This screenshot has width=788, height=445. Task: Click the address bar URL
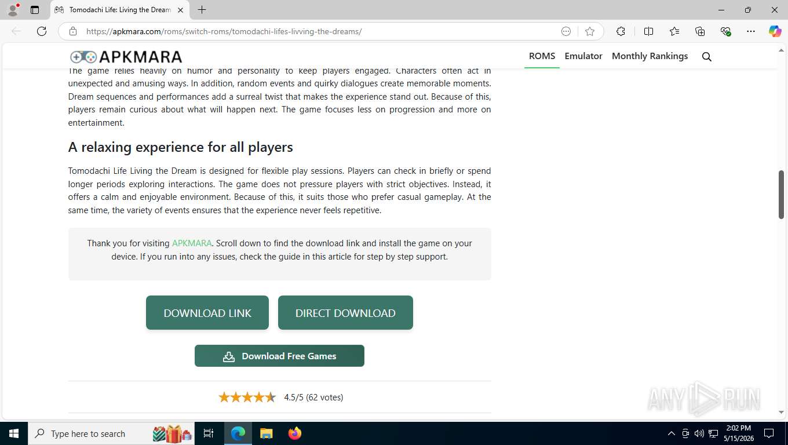pos(224,31)
